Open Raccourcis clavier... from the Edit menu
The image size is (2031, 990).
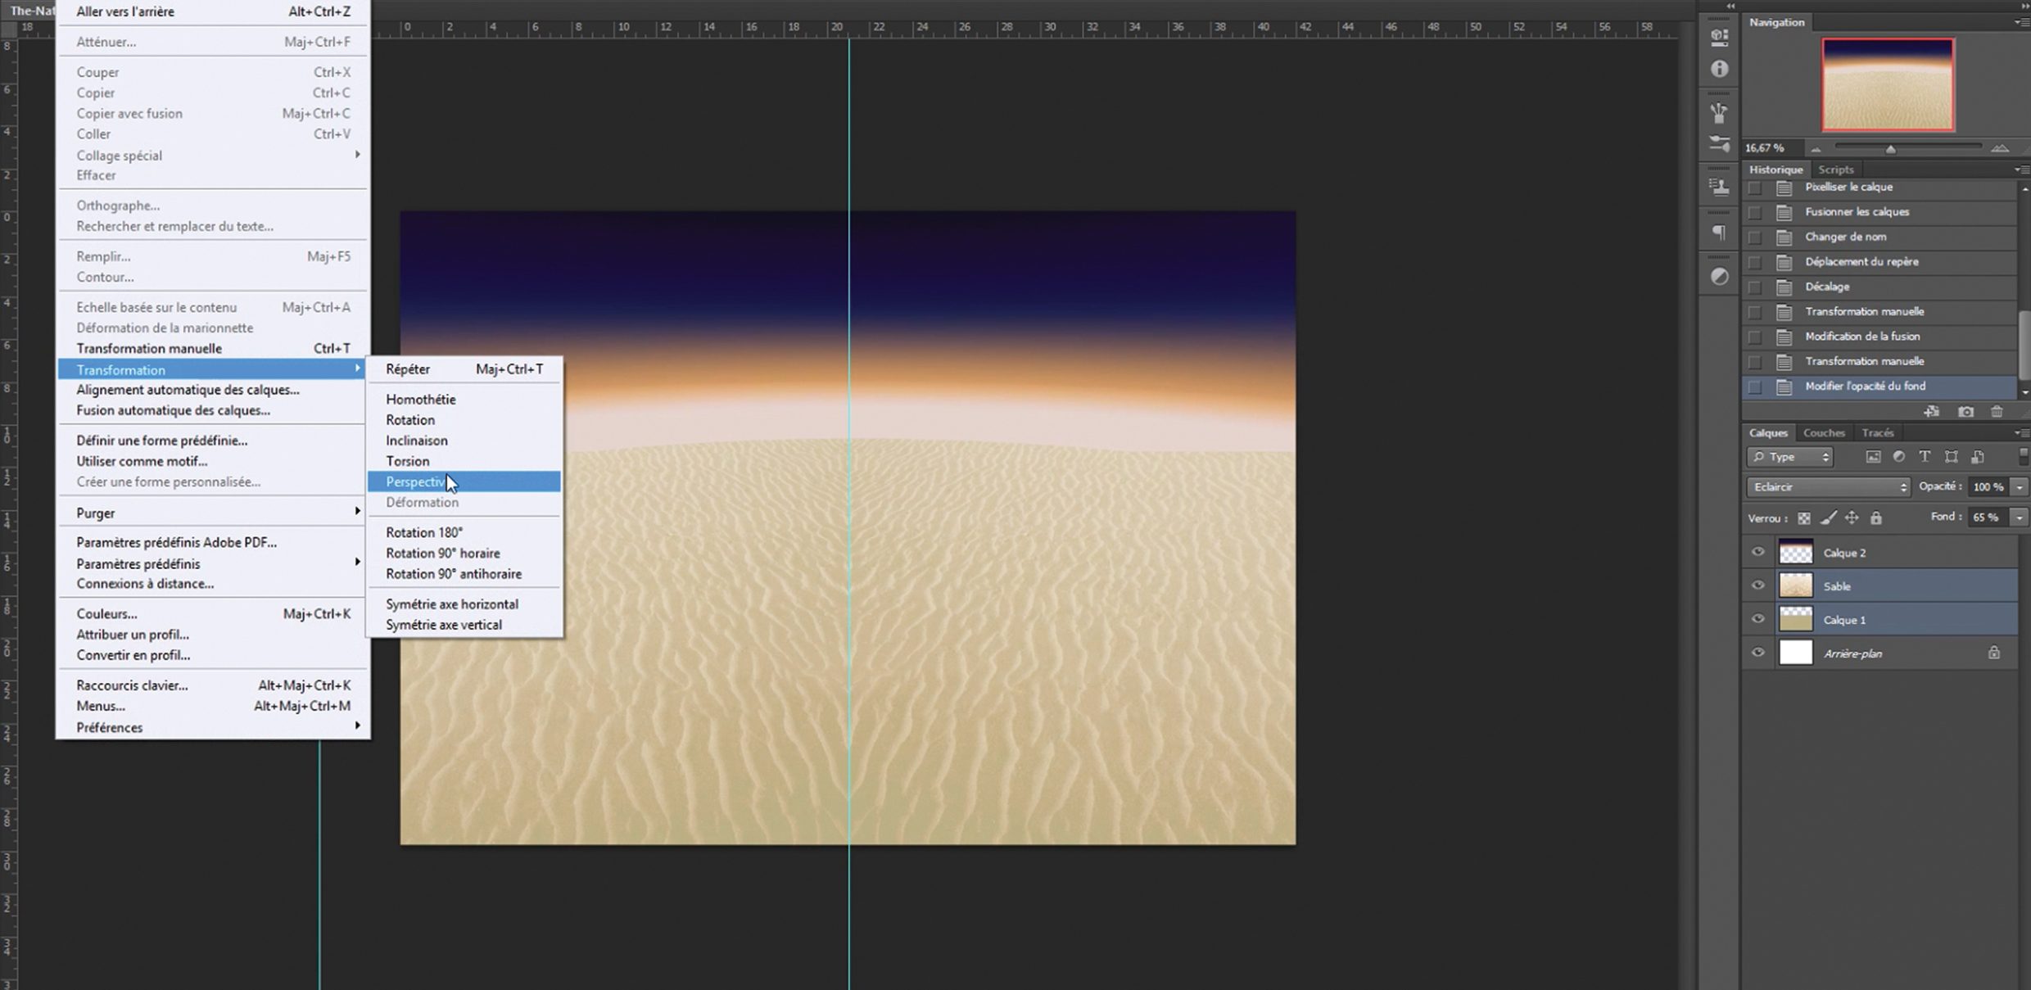(x=213, y=685)
